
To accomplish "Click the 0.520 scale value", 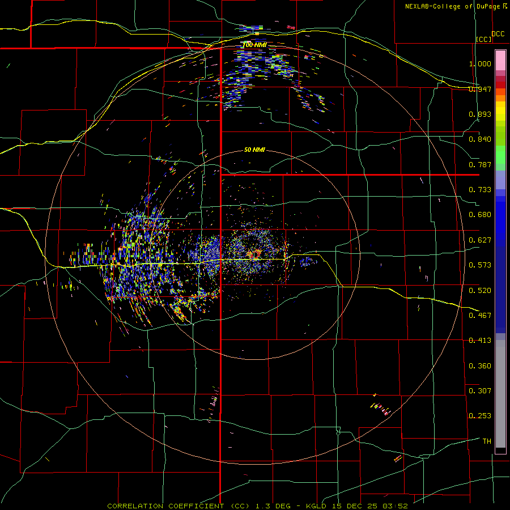I will coord(480,291).
